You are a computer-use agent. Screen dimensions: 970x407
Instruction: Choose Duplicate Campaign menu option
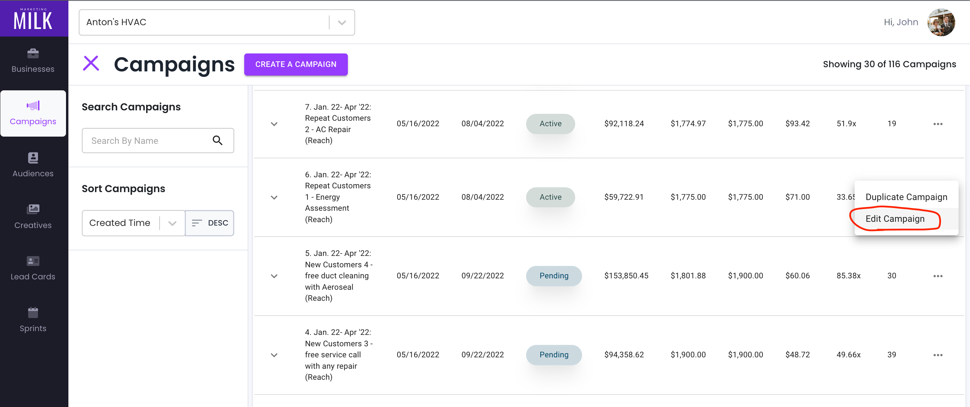coord(906,197)
